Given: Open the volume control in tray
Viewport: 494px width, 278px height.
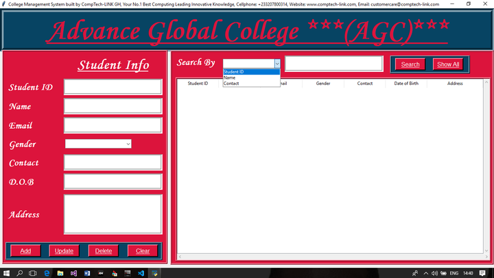Looking at the screenshot, I should pyautogui.click(x=435, y=273).
